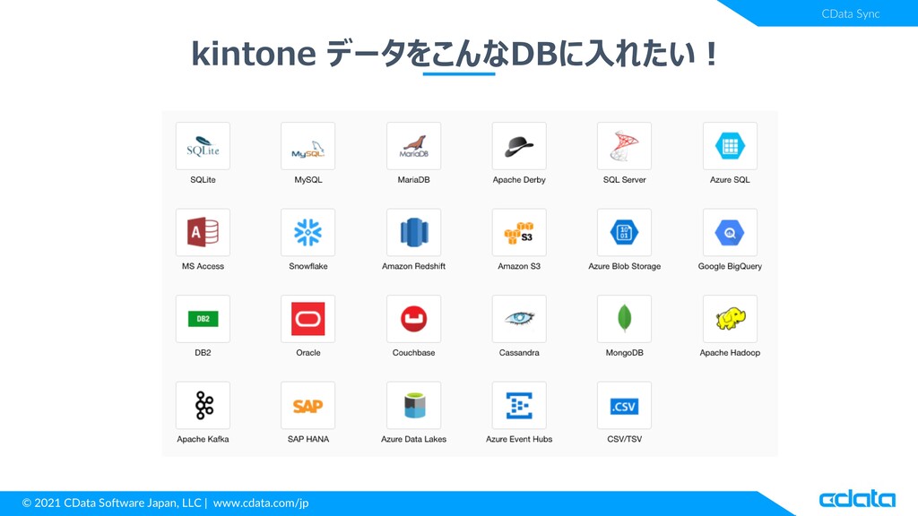
Task: Click the 'SAP HANA' label text
Action: point(308,439)
